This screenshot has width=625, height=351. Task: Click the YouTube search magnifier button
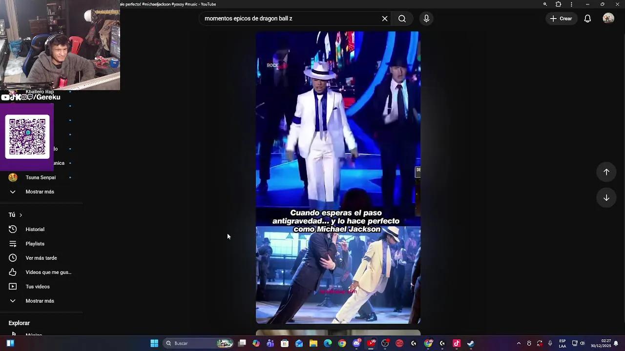(402, 19)
